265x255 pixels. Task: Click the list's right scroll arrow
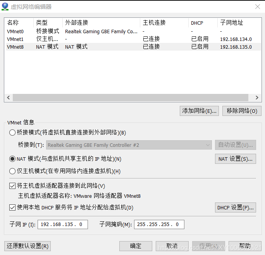click(x=257, y=98)
